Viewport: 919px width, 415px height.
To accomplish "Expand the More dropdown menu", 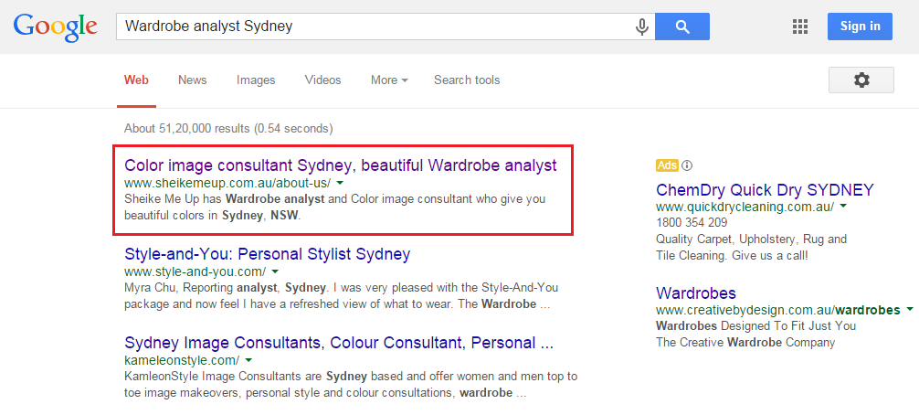I will pyautogui.click(x=389, y=80).
